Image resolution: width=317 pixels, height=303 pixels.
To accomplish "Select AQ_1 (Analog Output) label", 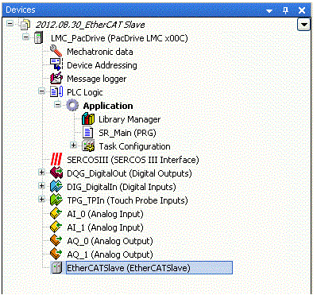I will (x=110, y=254).
